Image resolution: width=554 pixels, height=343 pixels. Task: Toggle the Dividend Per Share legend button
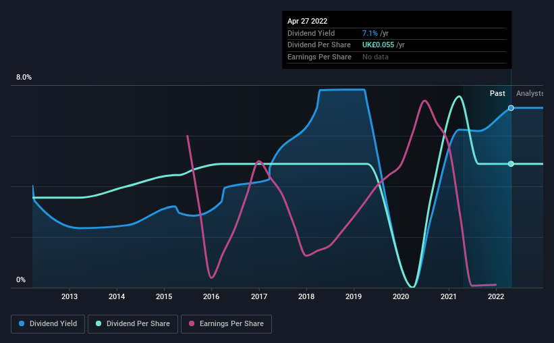click(133, 324)
